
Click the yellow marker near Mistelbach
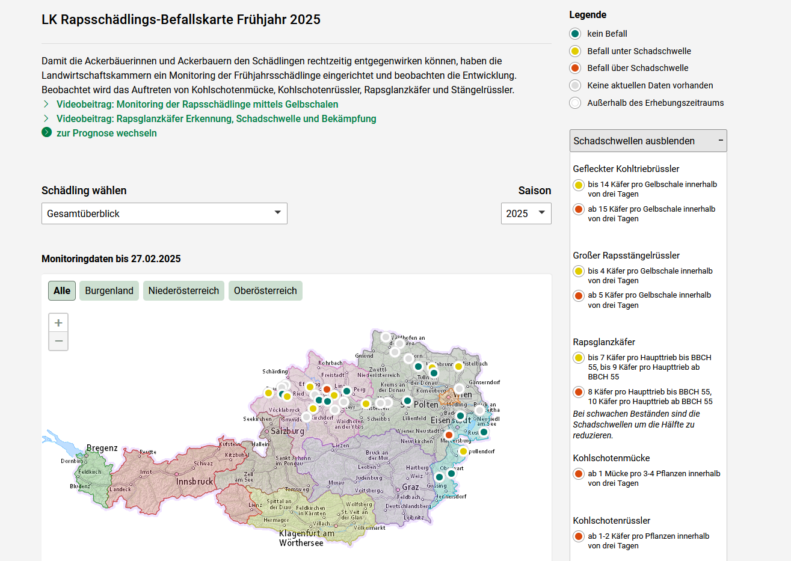point(458,366)
